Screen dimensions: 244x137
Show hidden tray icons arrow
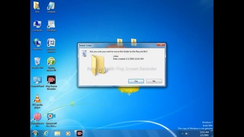click(x=182, y=134)
